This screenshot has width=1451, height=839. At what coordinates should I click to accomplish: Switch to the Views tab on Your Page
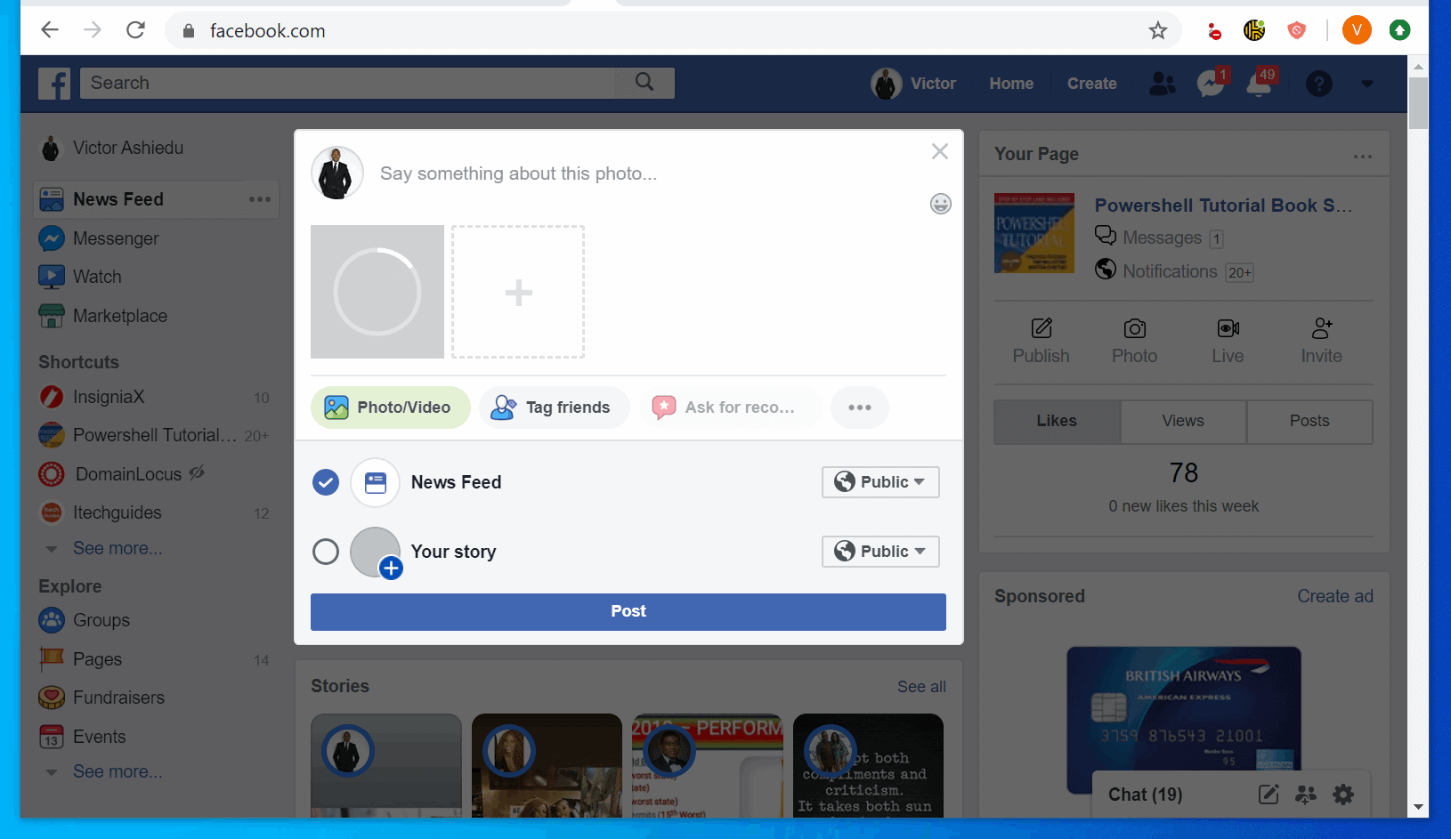1183,421
